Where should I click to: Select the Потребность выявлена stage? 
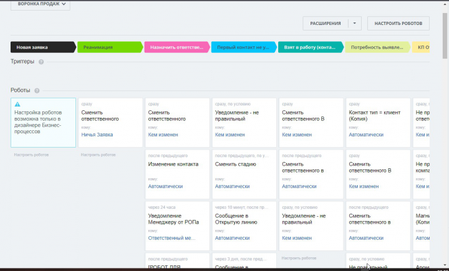coord(378,47)
